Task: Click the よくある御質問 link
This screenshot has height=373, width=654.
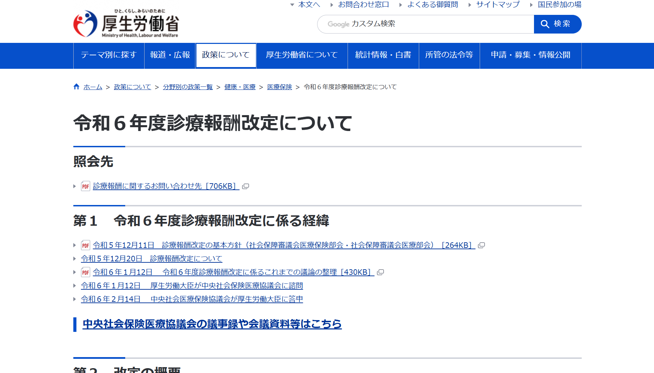Action: (432, 4)
